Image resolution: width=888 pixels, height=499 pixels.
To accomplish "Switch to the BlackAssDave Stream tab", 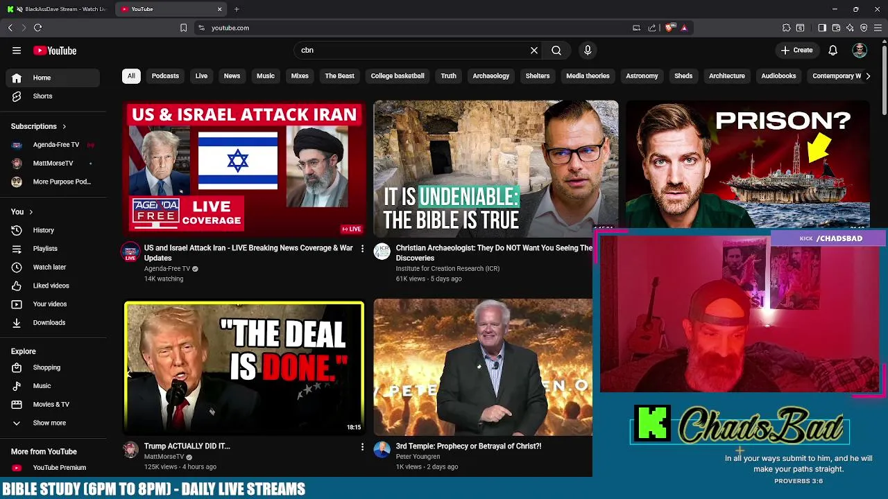I will pyautogui.click(x=57, y=9).
